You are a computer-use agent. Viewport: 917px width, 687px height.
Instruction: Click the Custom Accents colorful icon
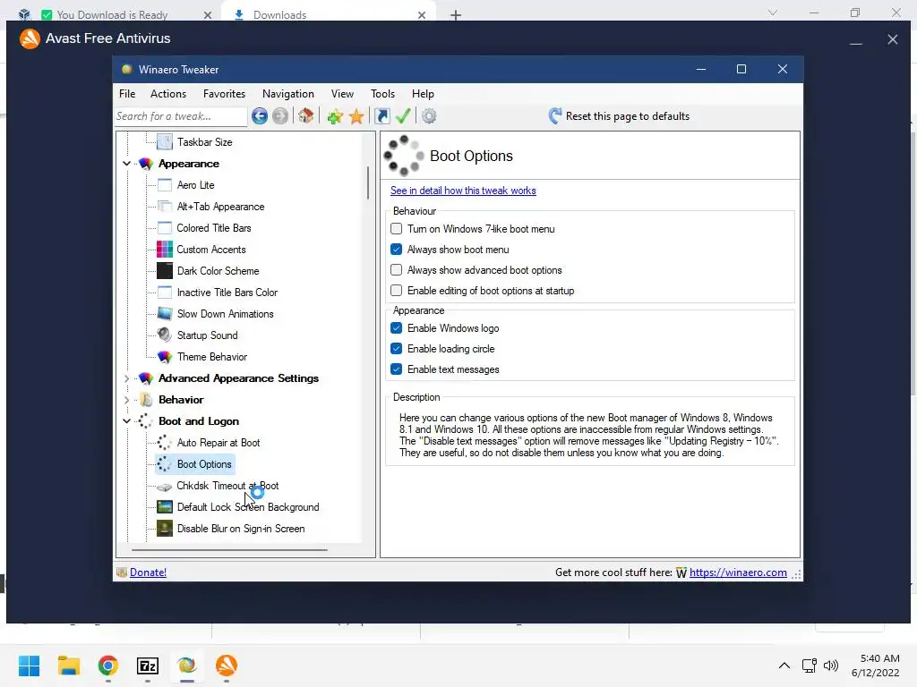pos(165,250)
